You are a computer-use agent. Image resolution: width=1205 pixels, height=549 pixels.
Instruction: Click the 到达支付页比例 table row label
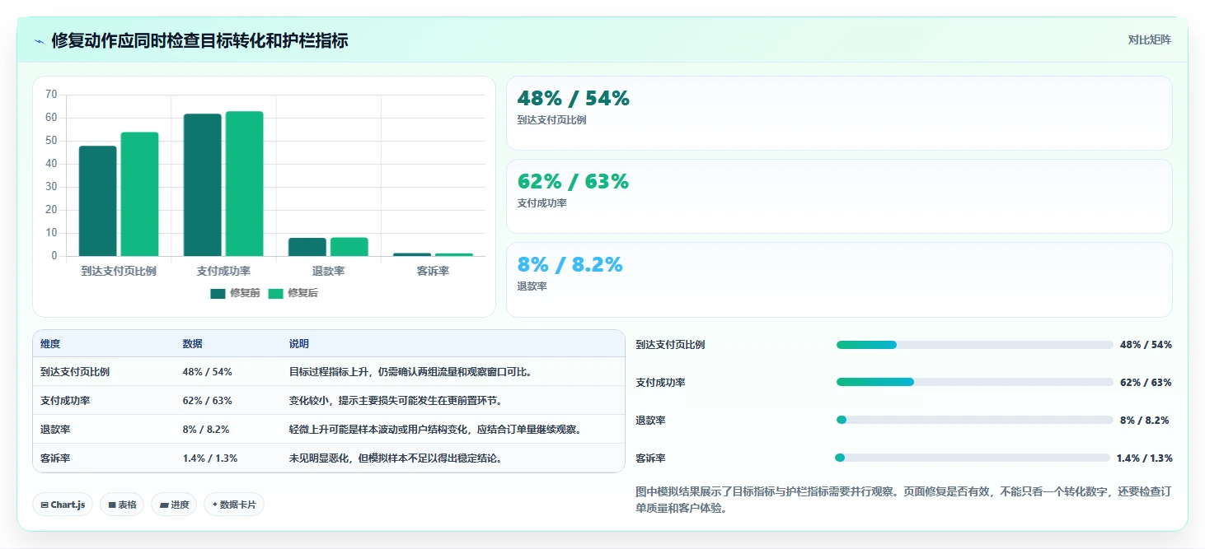coord(75,372)
